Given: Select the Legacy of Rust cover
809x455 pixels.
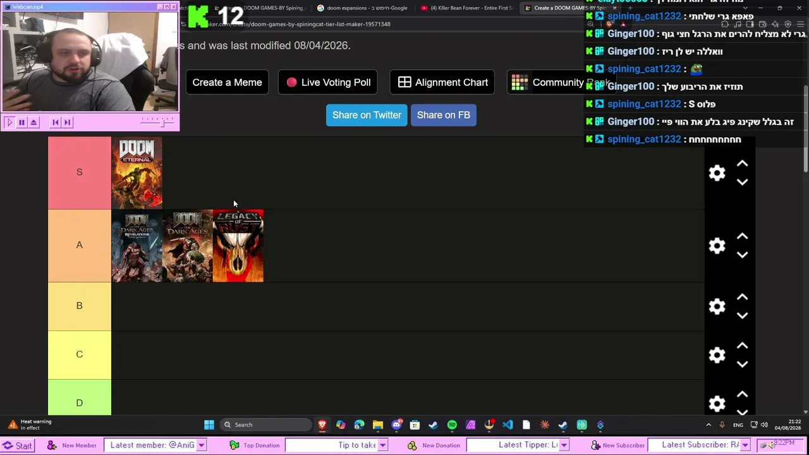Looking at the screenshot, I should click(x=238, y=246).
